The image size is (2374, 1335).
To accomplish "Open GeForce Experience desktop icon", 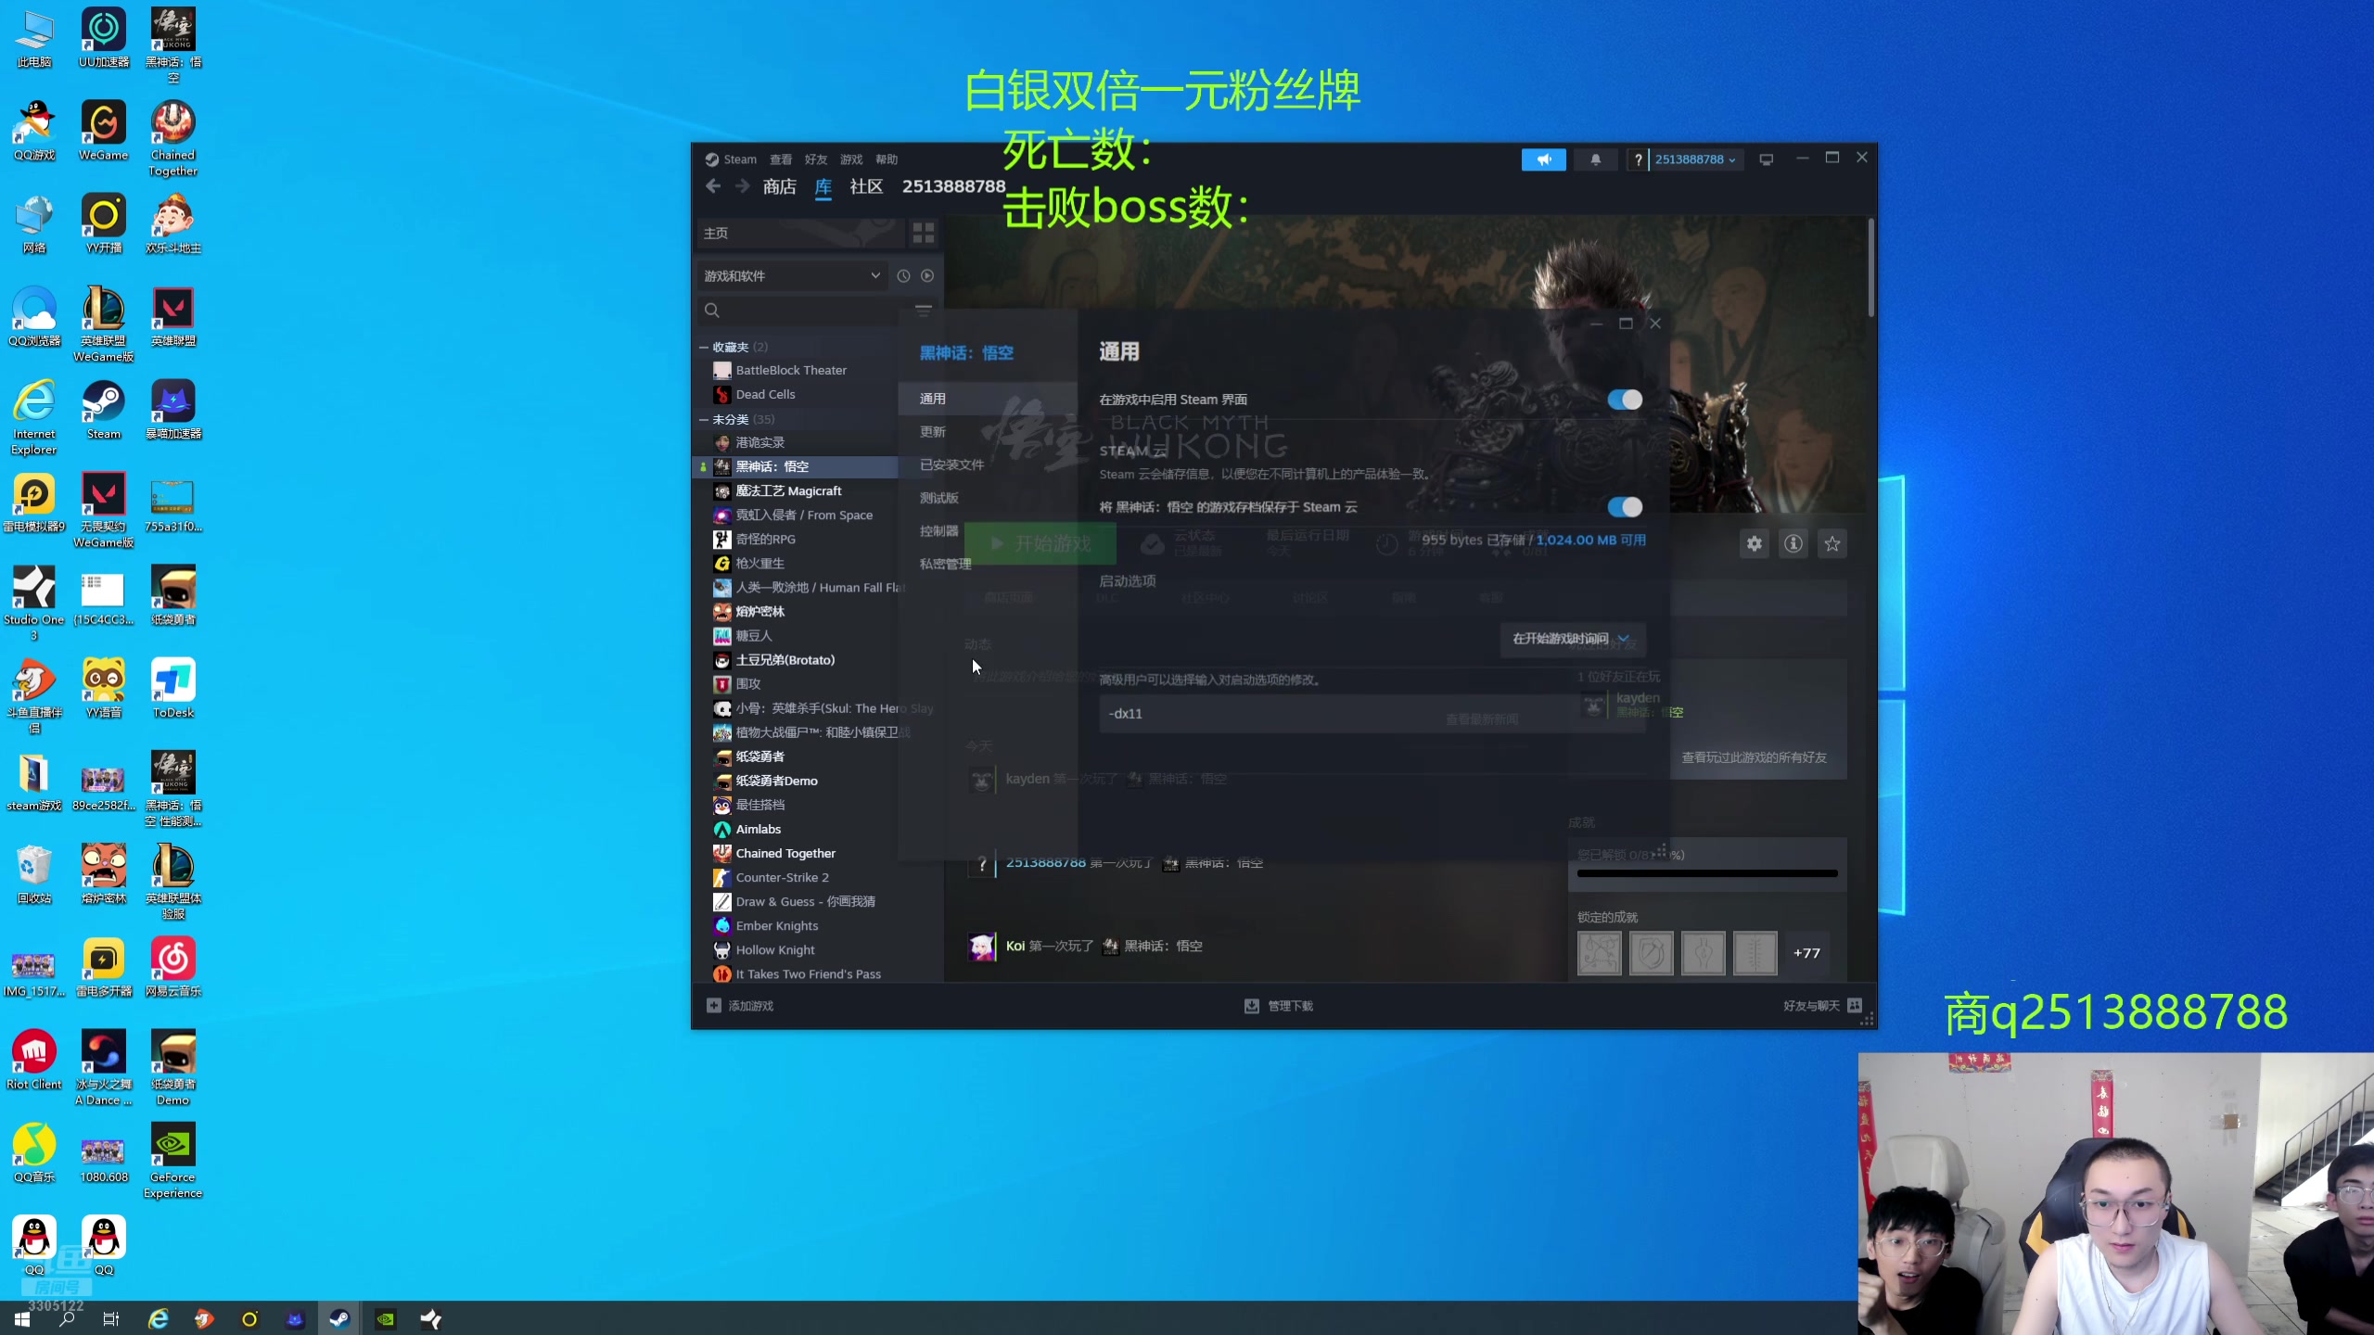I will coord(173,1160).
